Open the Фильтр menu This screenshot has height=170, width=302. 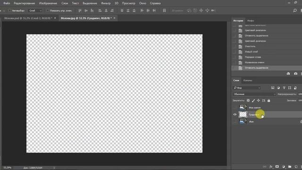click(x=106, y=3)
